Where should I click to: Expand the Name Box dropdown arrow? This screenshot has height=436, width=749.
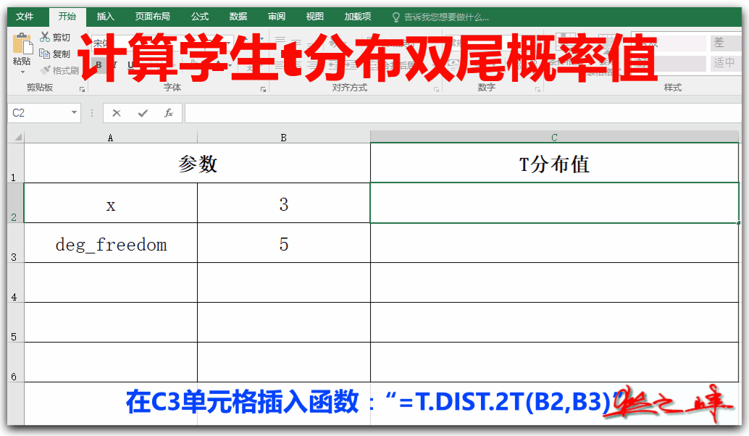click(74, 113)
